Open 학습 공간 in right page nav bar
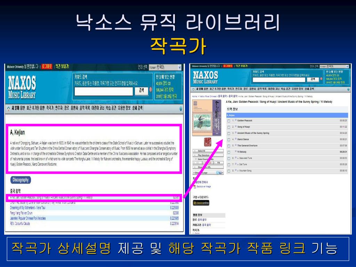The image size is (356, 267). point(285,89)
